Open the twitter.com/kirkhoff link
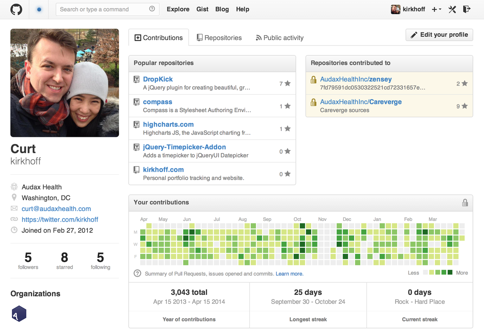Image resolution: width=484 pixels, height=333 pixels. 60,219
